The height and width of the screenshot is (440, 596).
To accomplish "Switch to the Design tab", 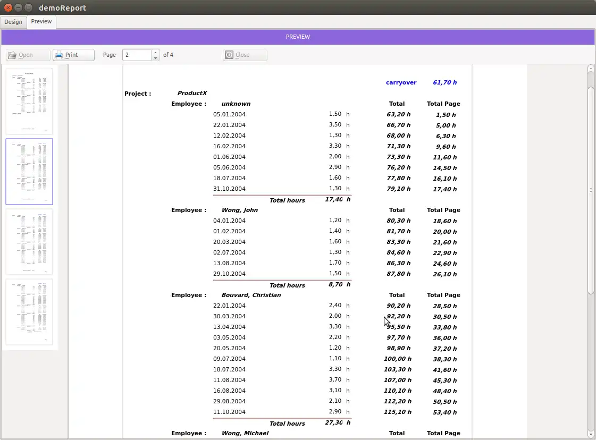I will tap(13, 22).
